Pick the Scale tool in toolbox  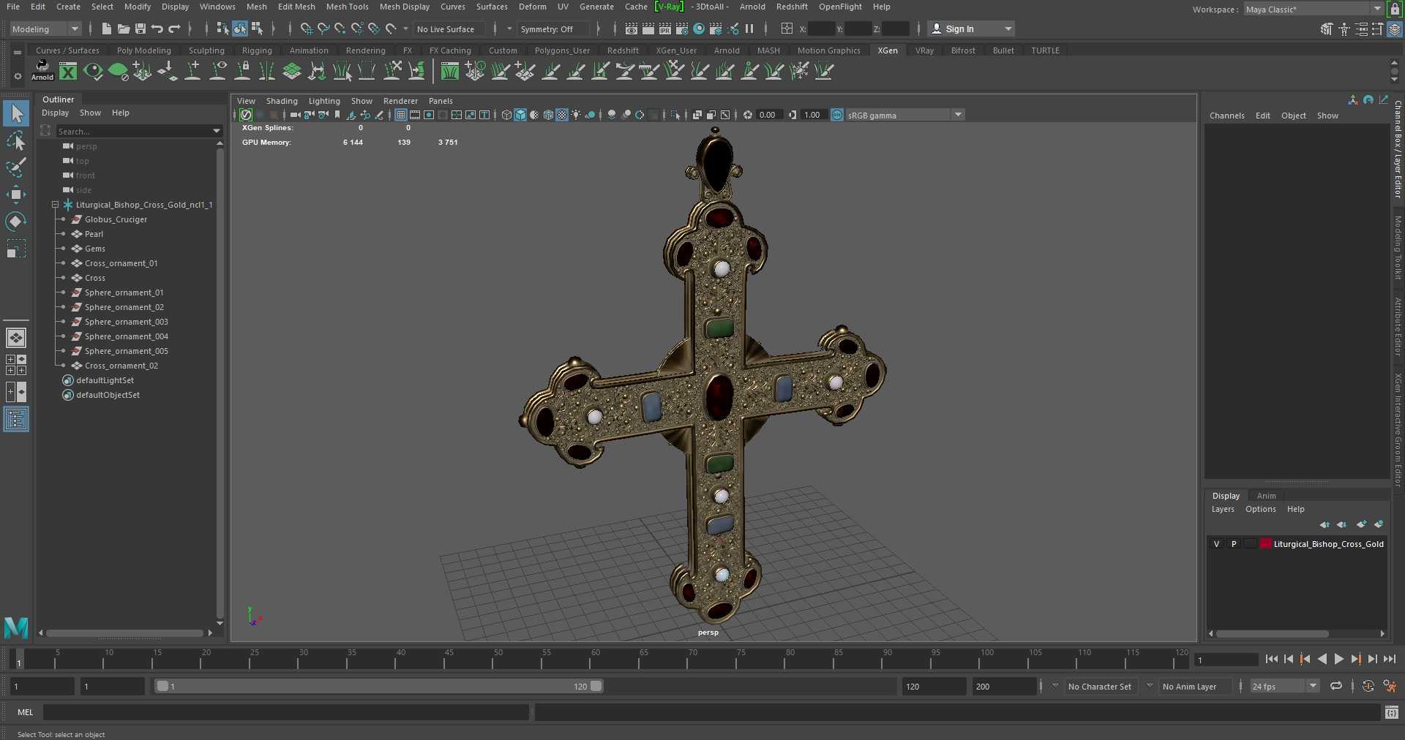point(16,249)
